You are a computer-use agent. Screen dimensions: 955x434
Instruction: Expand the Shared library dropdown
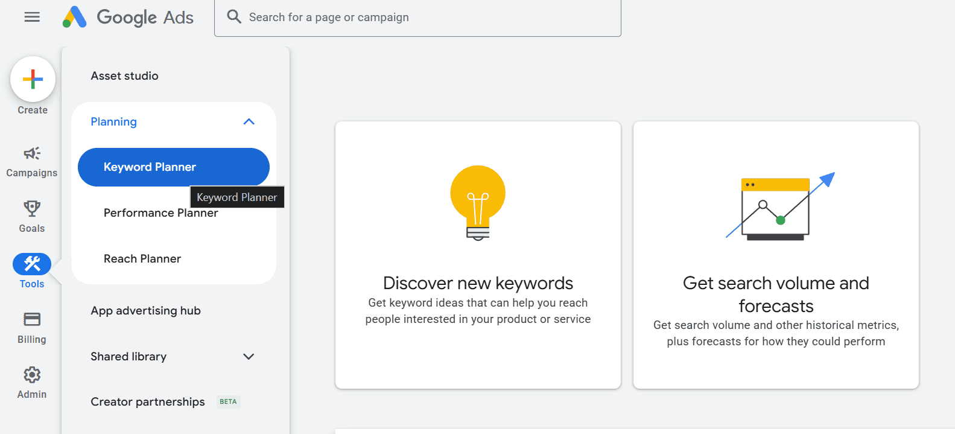[249, 356]
